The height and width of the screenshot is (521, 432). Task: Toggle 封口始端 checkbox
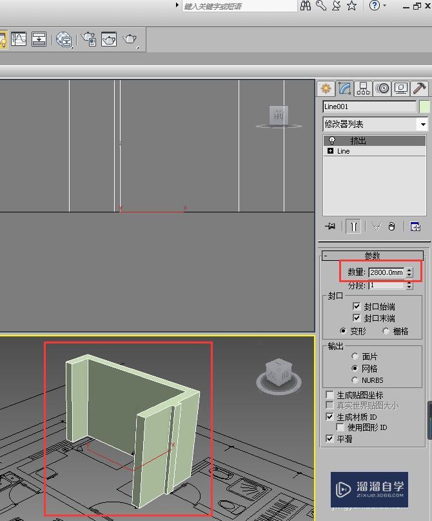point(357,307)
